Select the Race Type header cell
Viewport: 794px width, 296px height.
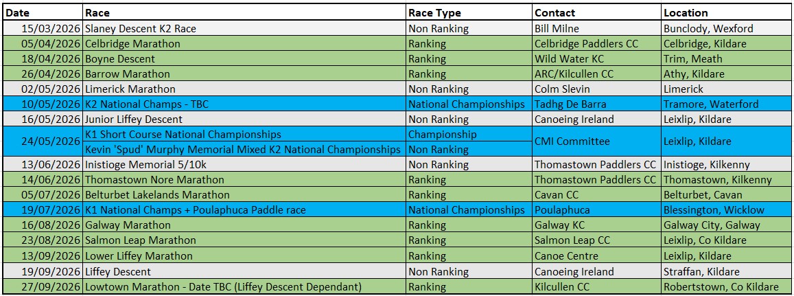pos(469,13)
